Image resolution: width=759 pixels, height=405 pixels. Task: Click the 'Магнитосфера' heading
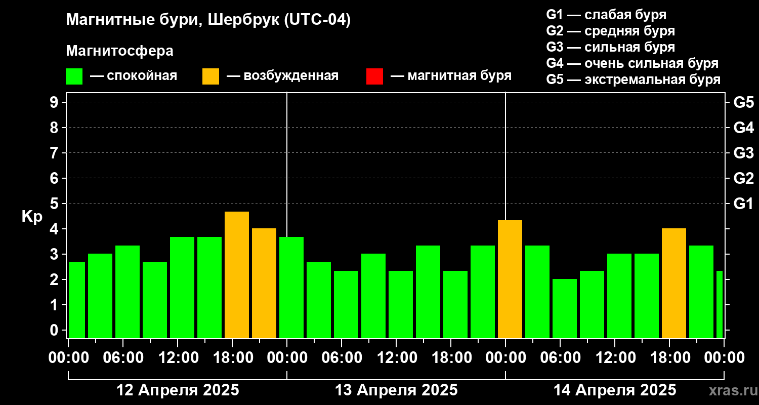[119, 51]
